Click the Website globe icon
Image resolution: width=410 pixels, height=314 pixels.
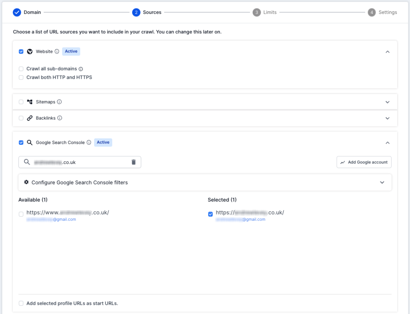coord(30,51)
